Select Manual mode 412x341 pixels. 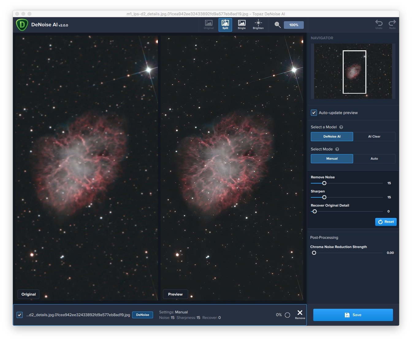pos(332,159)
